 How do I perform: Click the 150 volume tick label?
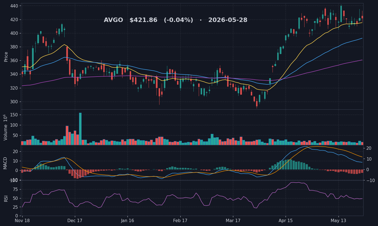point(14,115)
